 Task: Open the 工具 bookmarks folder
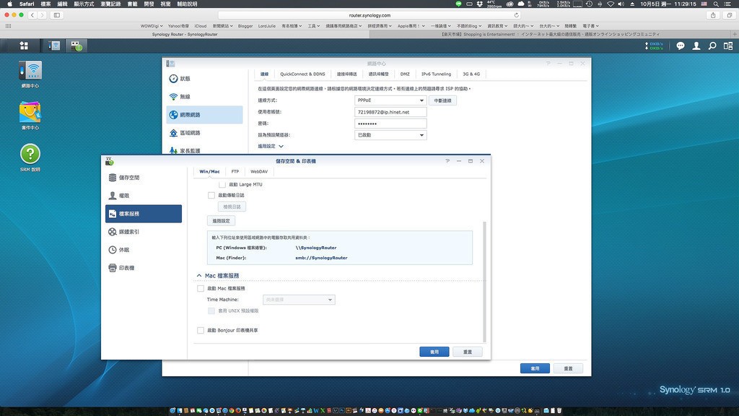pos(314,26)
